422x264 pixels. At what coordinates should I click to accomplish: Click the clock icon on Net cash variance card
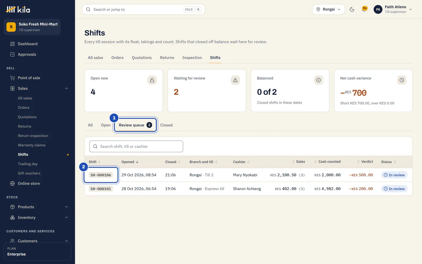point(402,80)
